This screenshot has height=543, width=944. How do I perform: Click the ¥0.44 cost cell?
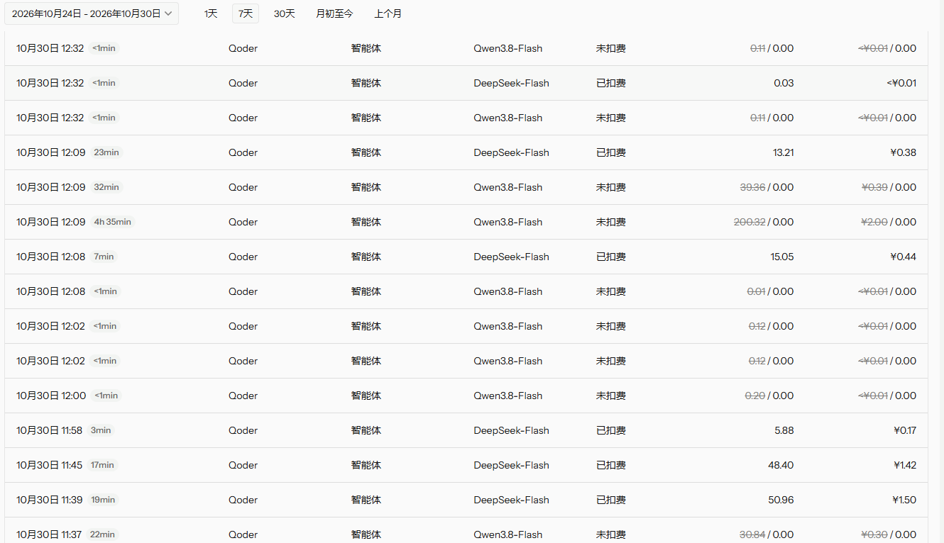coord(903,257)
